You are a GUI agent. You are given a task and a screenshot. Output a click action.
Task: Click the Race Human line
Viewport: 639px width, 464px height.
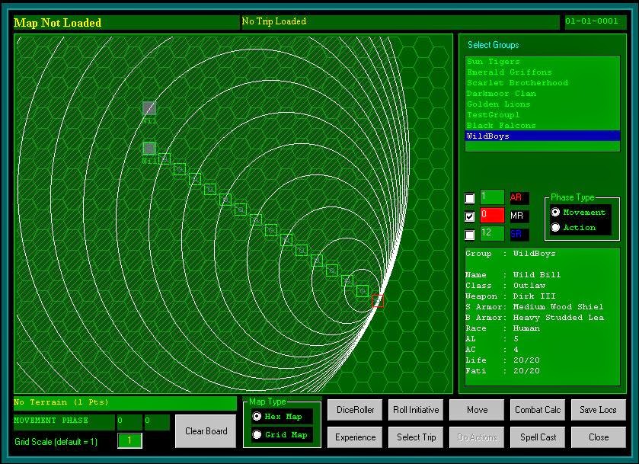pyautogui.click(x=503, y=328)
